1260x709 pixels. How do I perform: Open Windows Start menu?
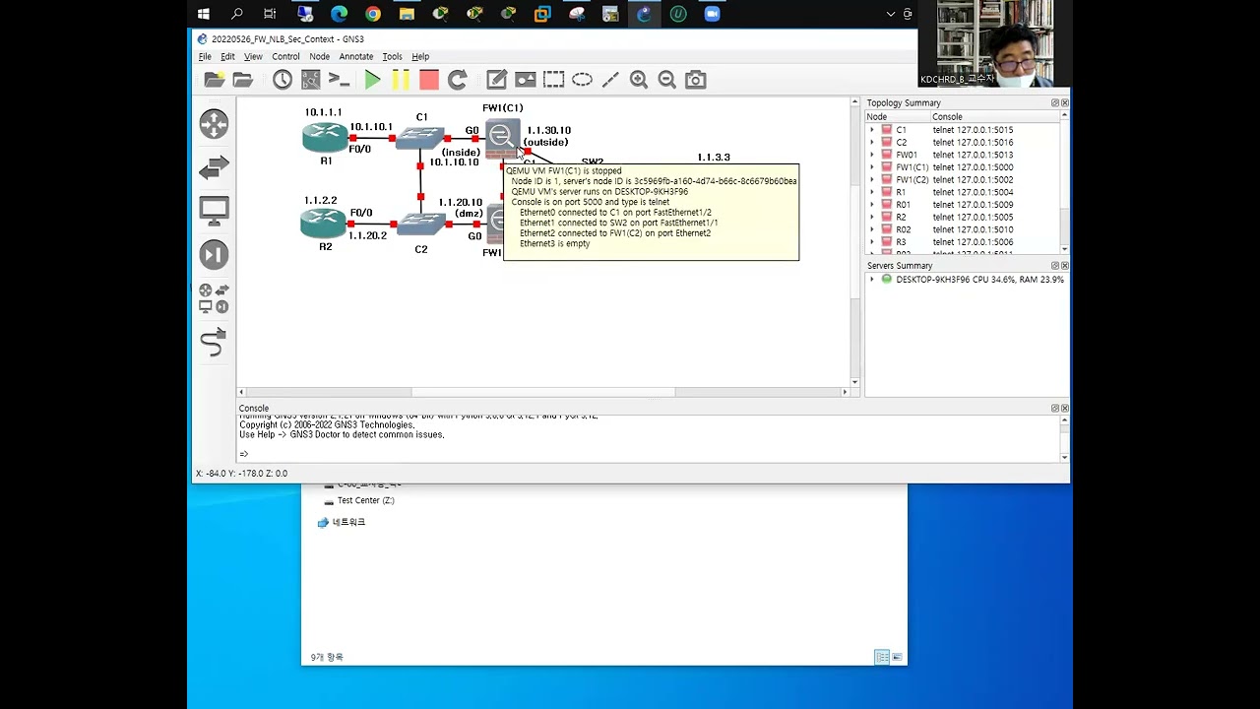pyautogui.click(x=204, y=14)
